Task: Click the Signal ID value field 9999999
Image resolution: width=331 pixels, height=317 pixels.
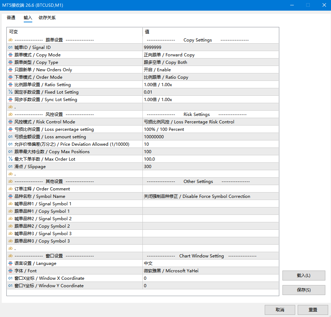Action: tap(211, 47)
